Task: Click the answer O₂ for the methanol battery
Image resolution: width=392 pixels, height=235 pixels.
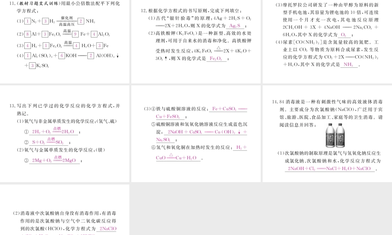Action: (x=343, y=35)
